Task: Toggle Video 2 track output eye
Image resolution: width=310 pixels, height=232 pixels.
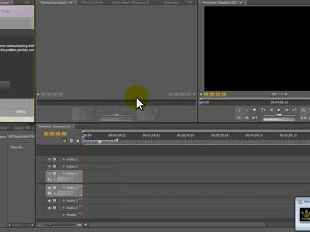Action: click(x=49, y=166)
